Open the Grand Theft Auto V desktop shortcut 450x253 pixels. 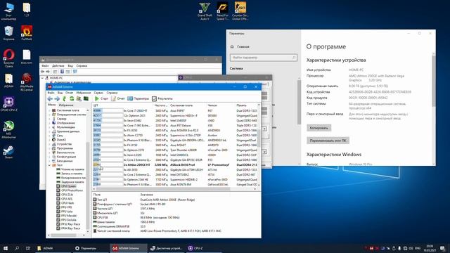pyautogui.click(x=205, y=11)
